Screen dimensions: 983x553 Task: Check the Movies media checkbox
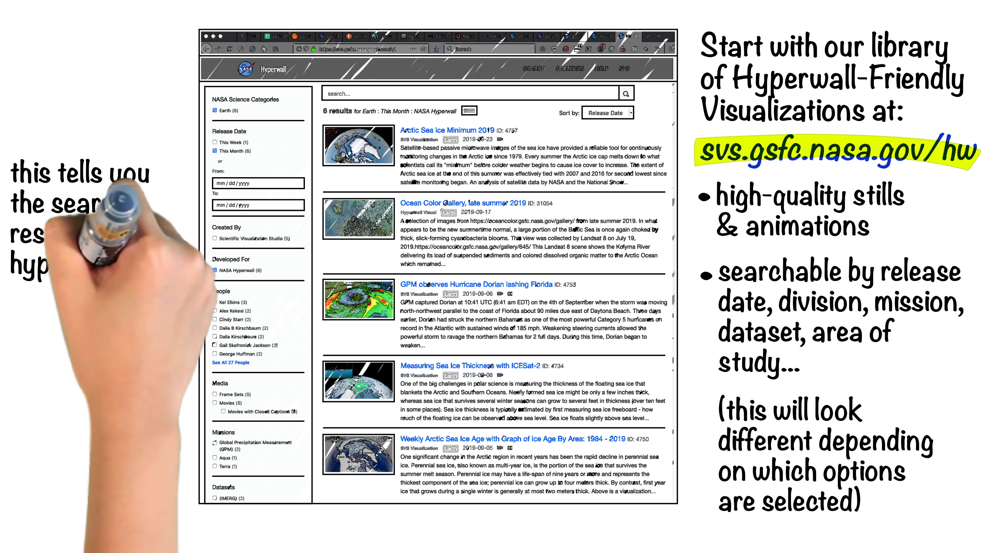pos(215,403)
